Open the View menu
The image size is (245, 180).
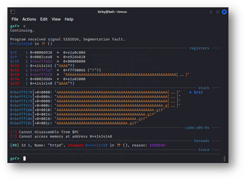coord(56,19)
